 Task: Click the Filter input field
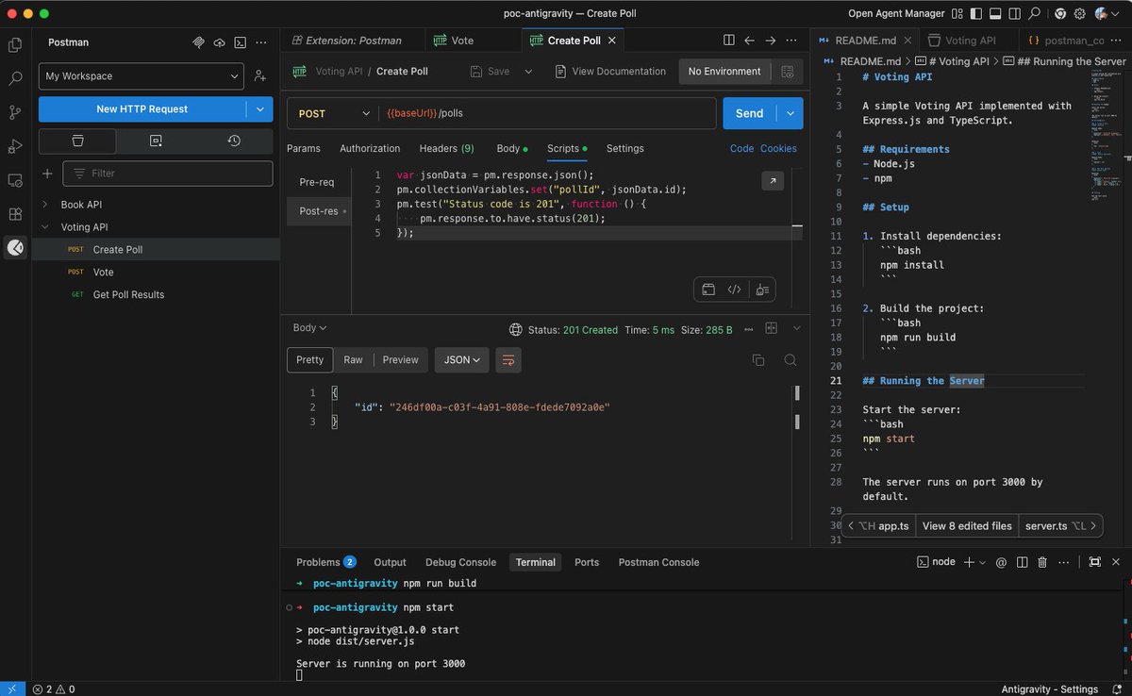(168, 174)
